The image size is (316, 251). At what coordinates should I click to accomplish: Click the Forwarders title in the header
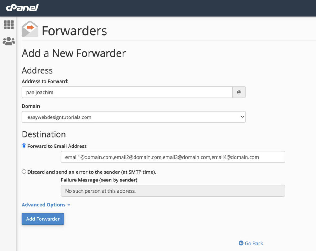[75, 30]
